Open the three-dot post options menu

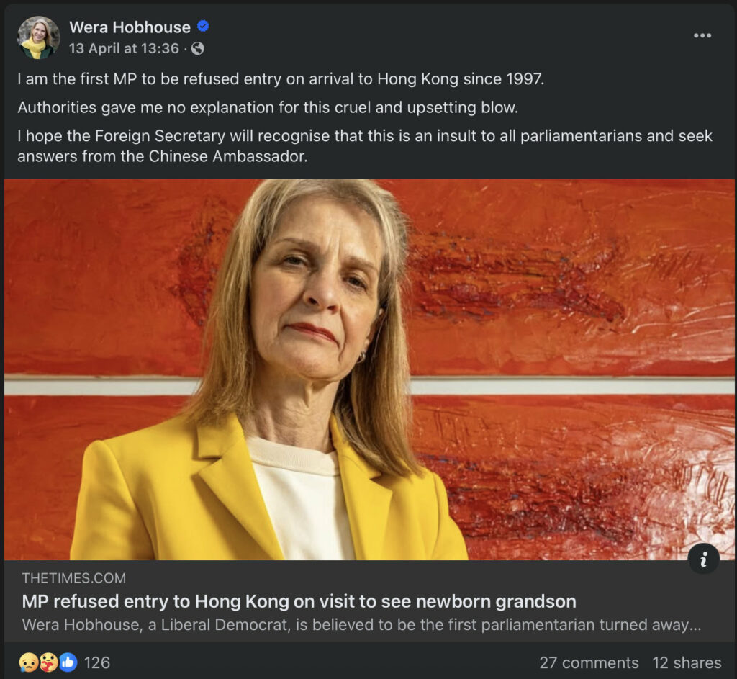point(702,36)
